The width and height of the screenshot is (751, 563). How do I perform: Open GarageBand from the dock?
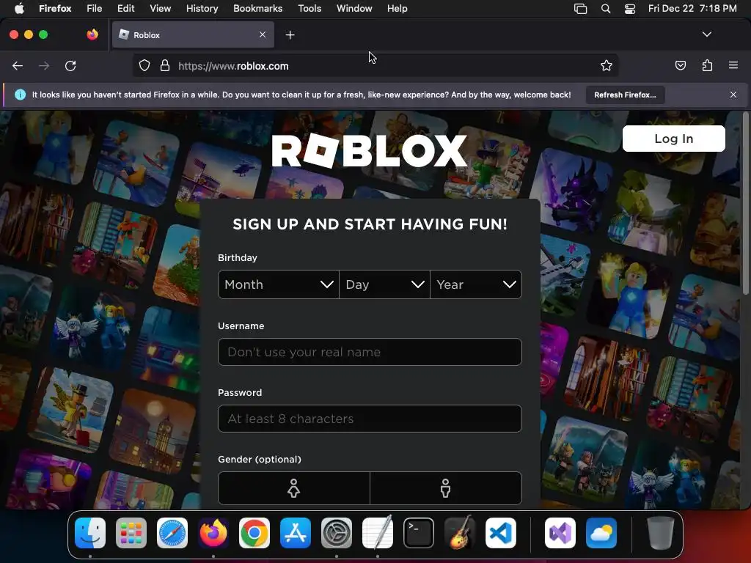[x=460, y=533]
